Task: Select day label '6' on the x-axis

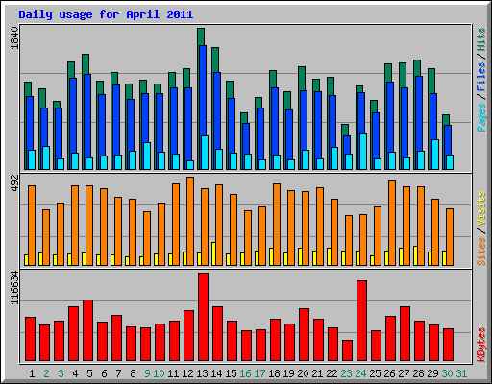Action: coord(104,373)
